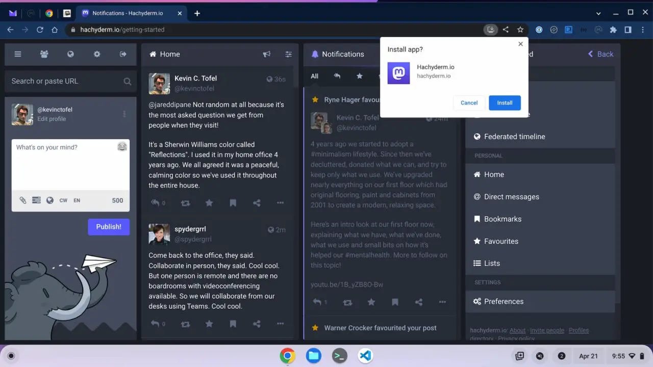653x367 pixels.
Task: Favourite the post in Notifications column
Action: [x=371, y=302]
